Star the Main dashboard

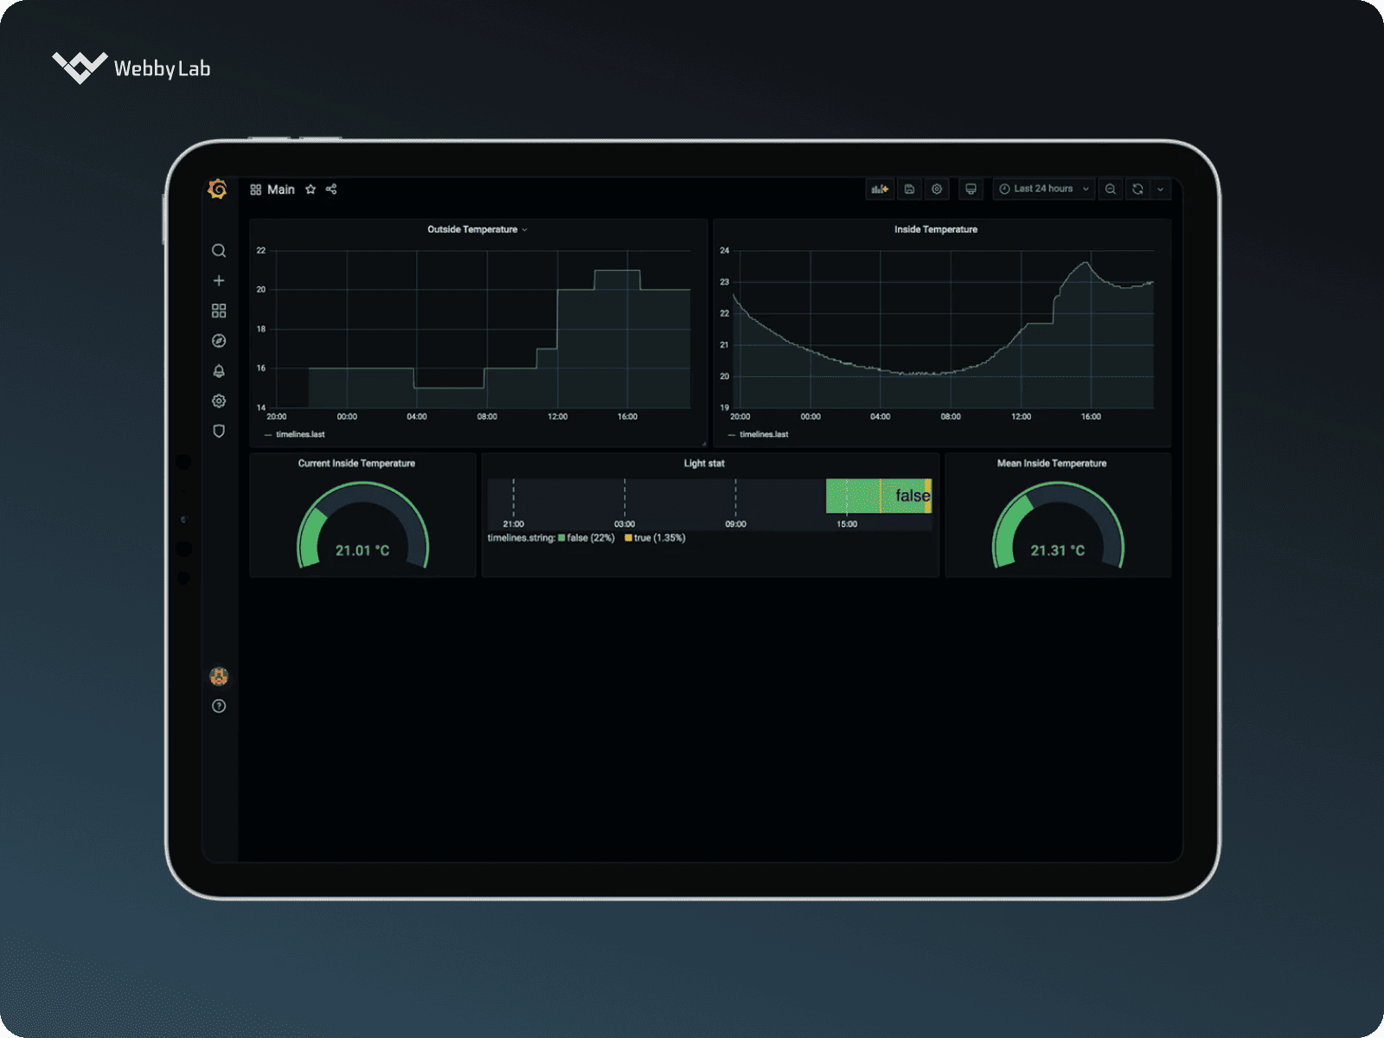click(x=311, y=189)
